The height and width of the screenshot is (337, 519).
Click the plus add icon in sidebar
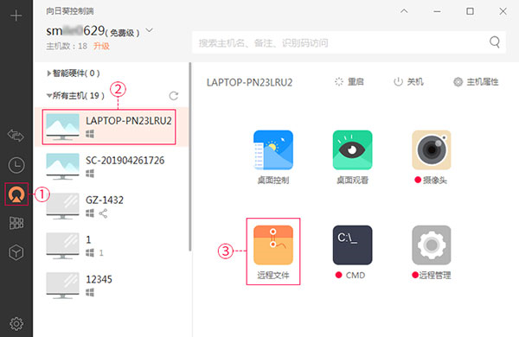tap(16, 16)
